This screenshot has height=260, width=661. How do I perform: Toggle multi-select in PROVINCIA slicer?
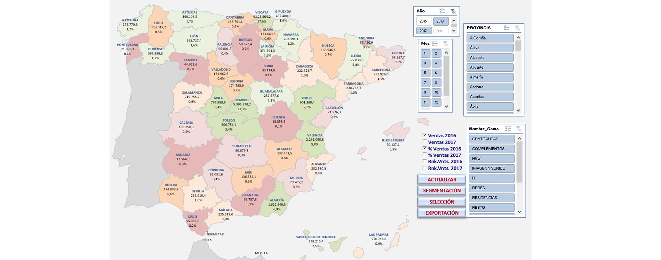507,28
